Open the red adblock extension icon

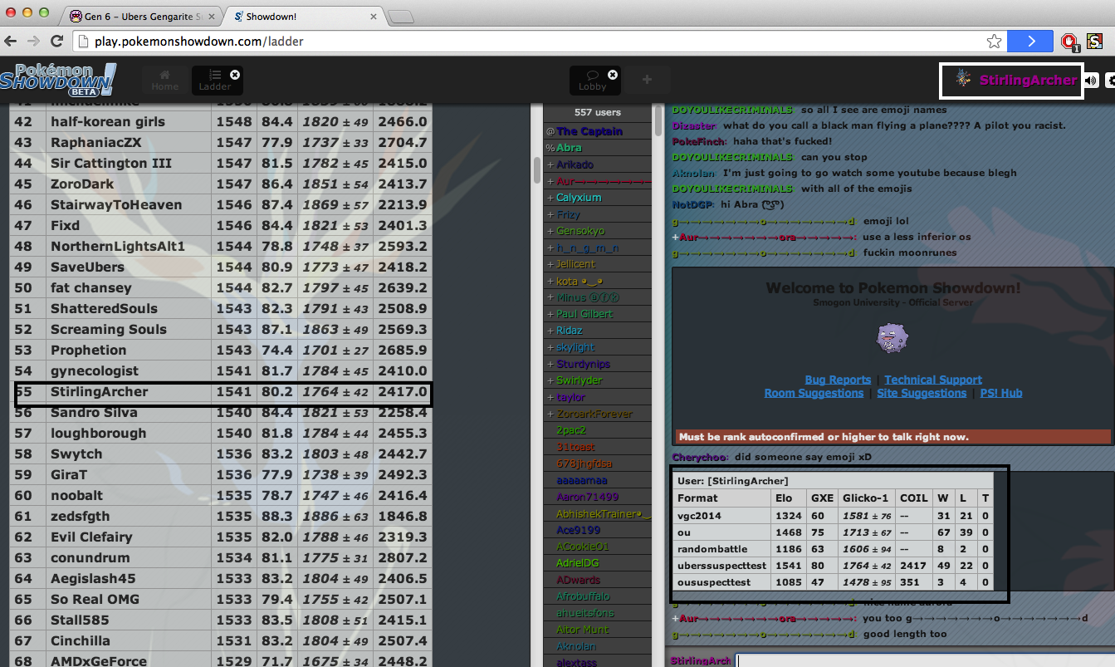(x=1069, y=42)
